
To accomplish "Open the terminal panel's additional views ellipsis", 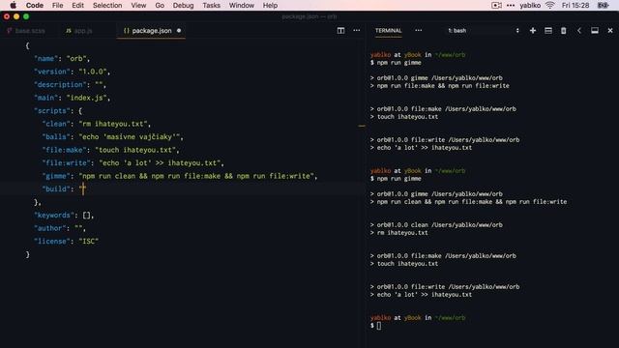I will [x=419, y=30].
